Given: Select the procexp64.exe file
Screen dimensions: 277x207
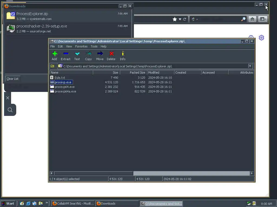Looking at the screenshot, I should click(x=64, y=87).
